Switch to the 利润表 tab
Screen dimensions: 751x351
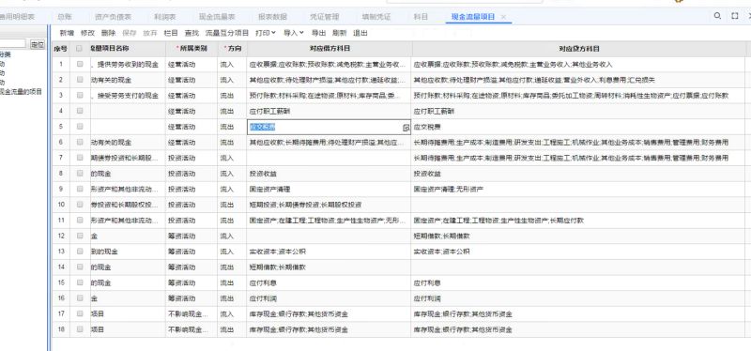[x=165, y=17]
